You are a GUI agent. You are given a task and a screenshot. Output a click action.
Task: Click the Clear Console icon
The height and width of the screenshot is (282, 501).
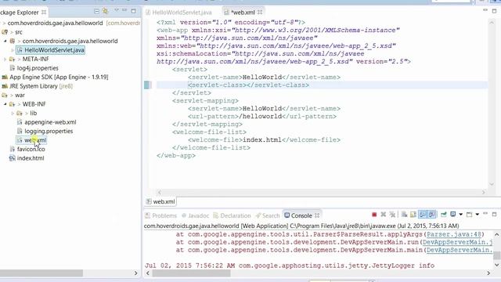[404, 215]
